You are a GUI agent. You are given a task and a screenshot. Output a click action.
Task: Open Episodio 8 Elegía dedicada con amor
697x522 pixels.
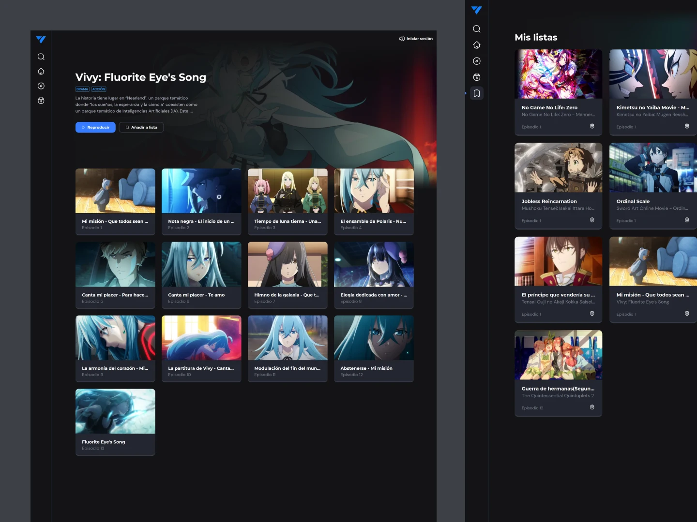(x=374, y=264)
